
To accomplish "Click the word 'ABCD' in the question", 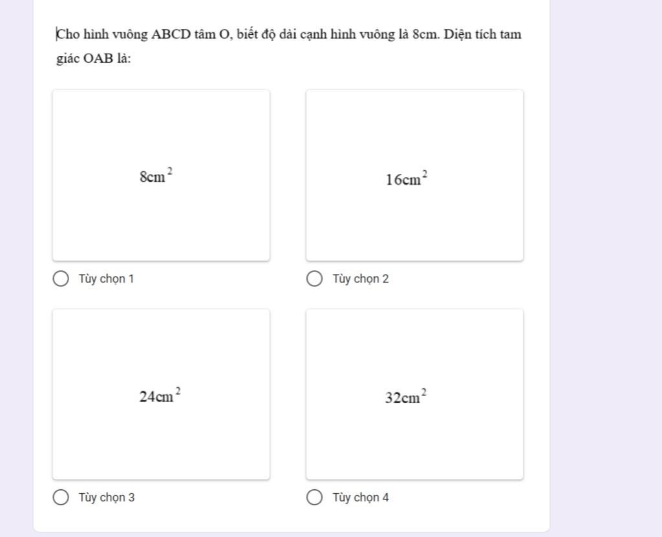I will (171, 34).
